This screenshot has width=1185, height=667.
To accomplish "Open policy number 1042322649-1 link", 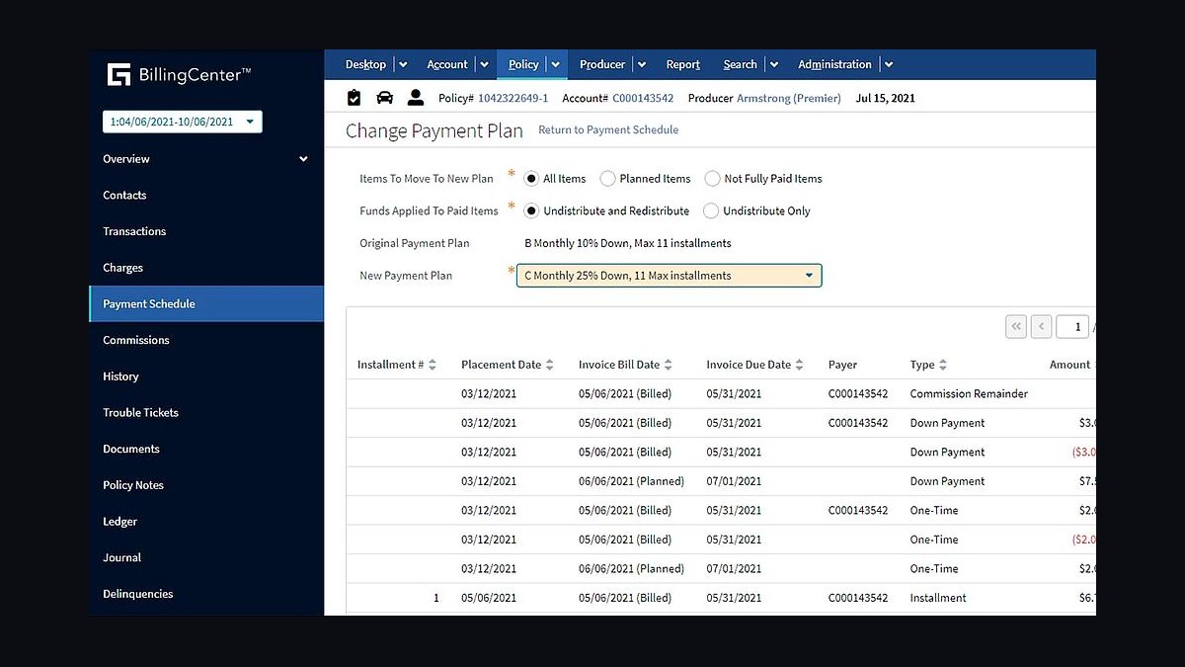I will coord(513,98).
